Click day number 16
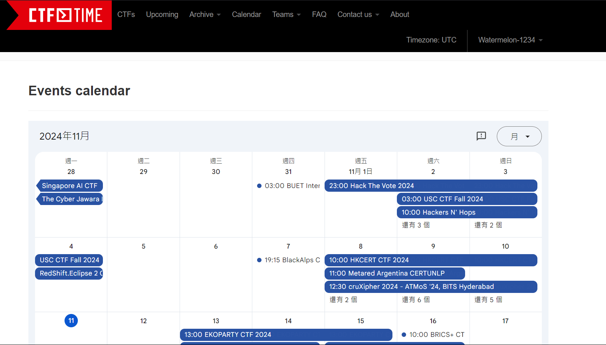Image resolution: width=606 pixels, height=345 pixels. 433,321
